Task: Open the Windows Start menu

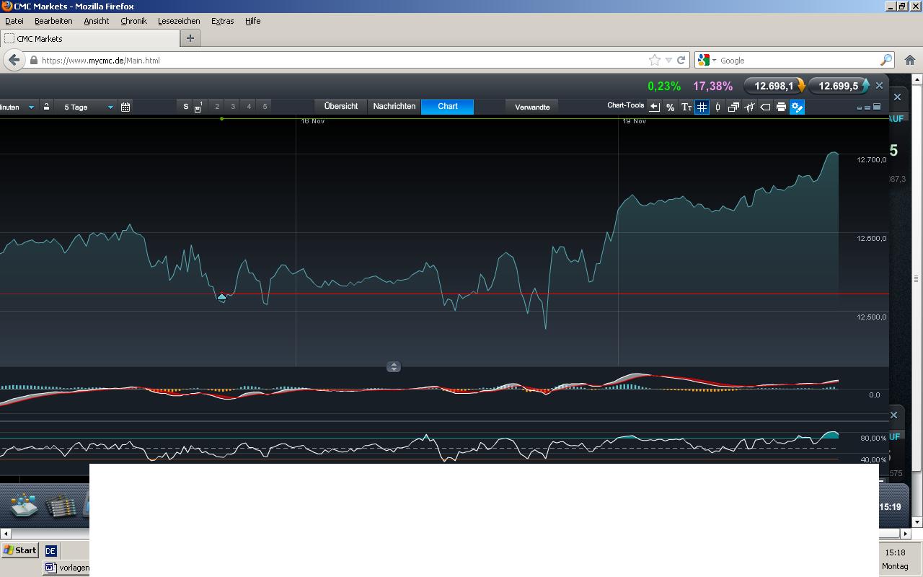Action: click(19, 550)
